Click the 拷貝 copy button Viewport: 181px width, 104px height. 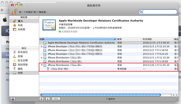coord(56,99)
